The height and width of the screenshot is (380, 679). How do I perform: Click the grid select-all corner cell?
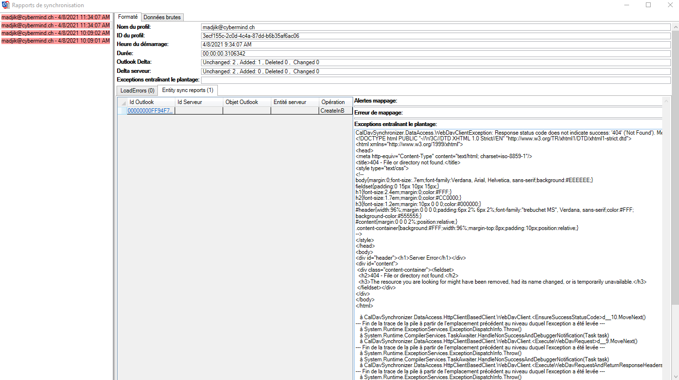122,102
